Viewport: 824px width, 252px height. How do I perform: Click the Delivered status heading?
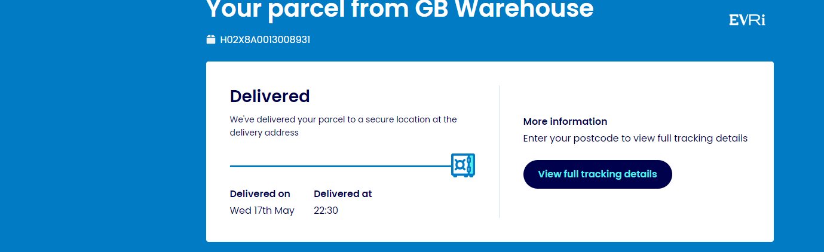269,96
